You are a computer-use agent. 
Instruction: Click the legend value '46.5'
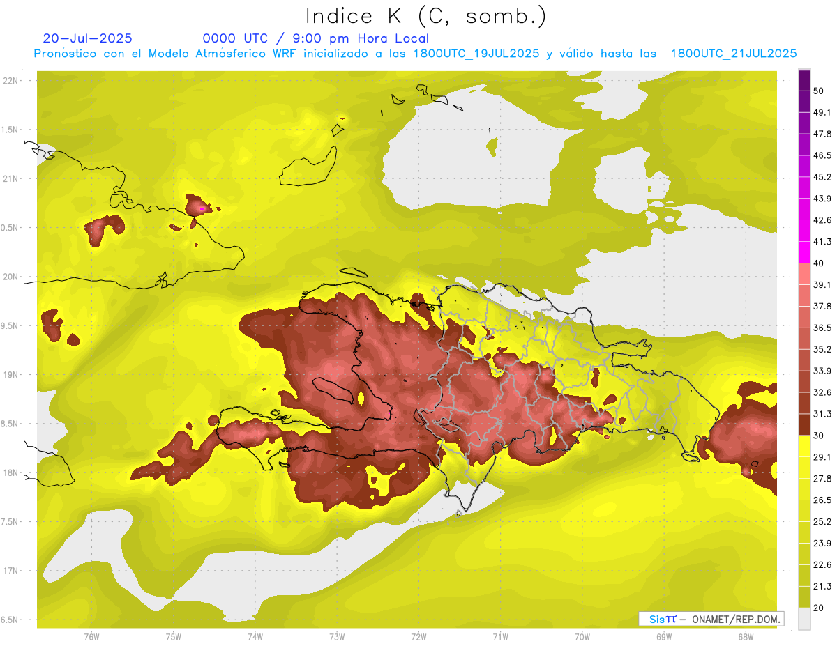822,156
